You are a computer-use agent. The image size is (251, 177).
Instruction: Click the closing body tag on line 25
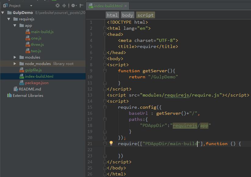tap(117, 168)
